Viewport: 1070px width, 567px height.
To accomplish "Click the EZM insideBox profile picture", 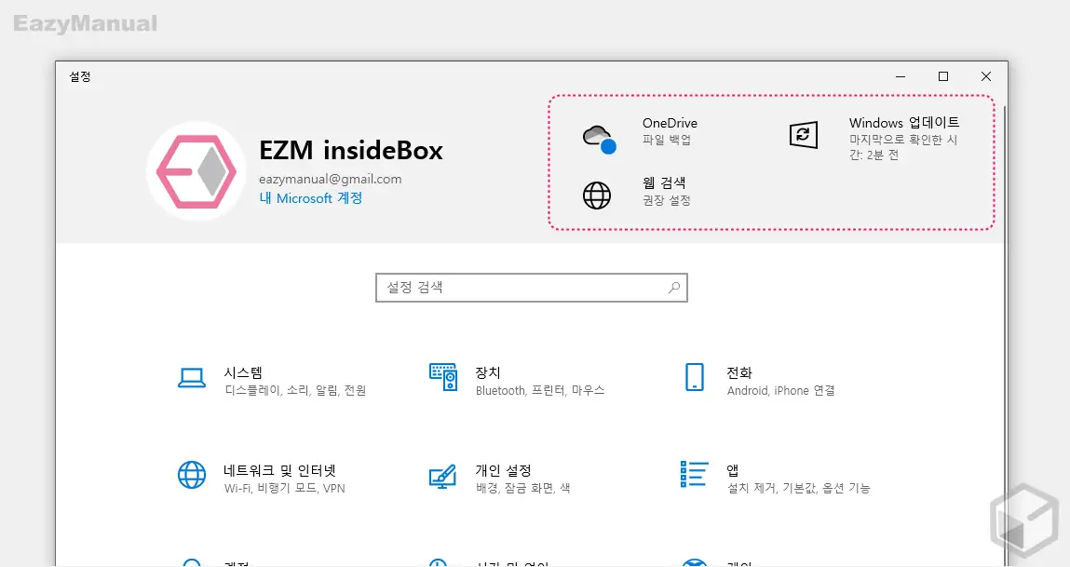I will pos(196,171).
